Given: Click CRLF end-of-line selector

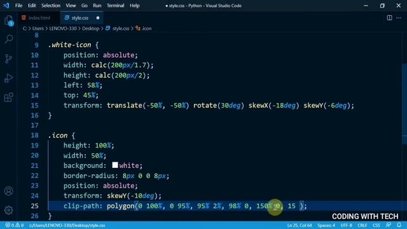Looking at the screenshot, I should point(362,225).
